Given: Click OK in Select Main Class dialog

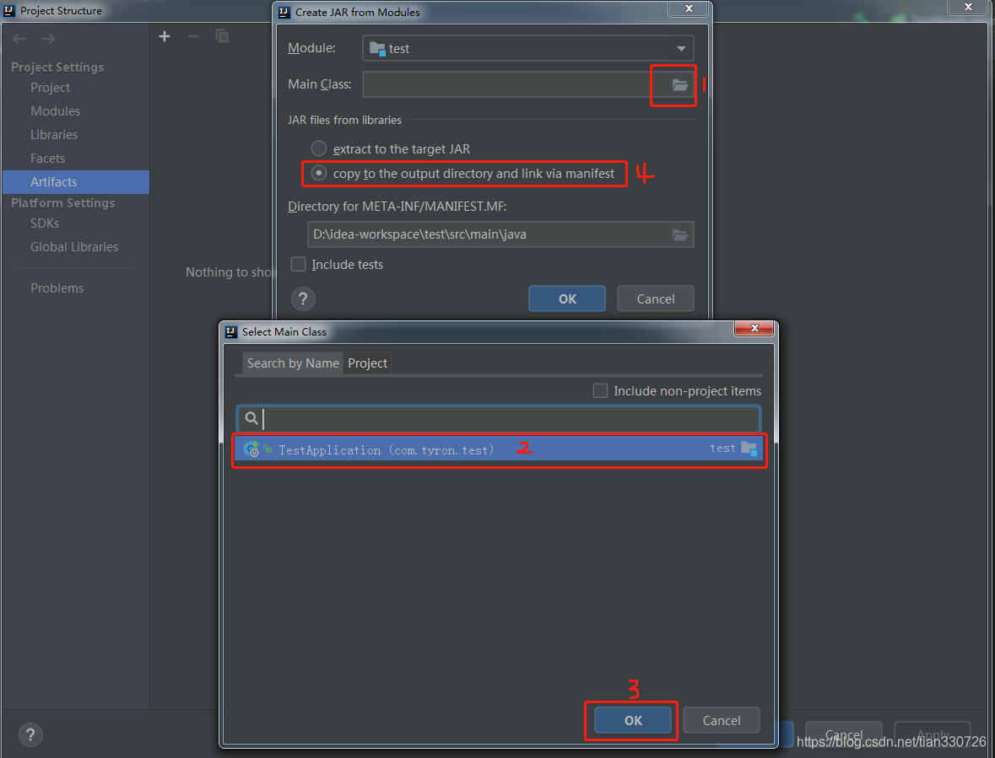Looking at the screenshot, I should point(633,721).
